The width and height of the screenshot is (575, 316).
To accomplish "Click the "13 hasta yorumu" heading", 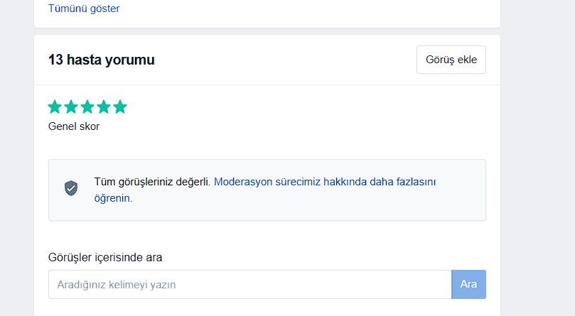I will (102, 60).
